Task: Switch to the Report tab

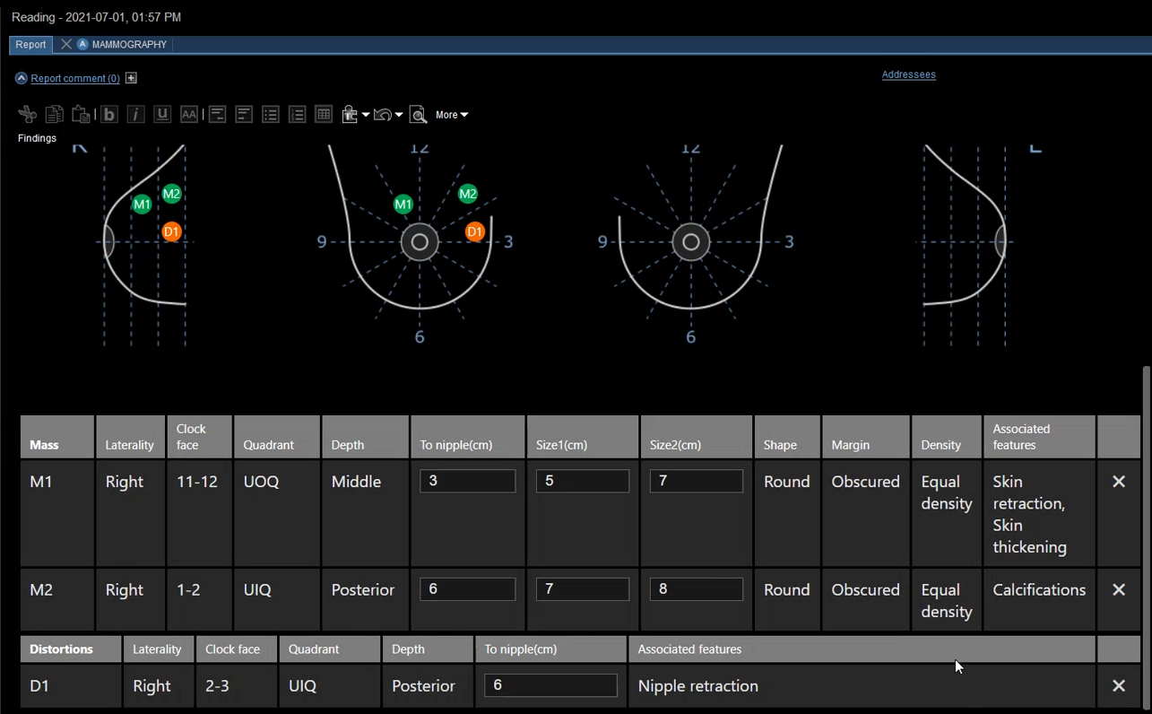Action: pyautogui.click(x=30, y=45)
